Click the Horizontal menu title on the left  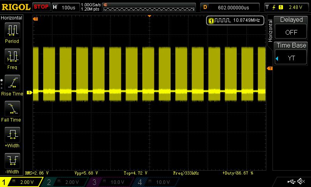coord(12,18)
